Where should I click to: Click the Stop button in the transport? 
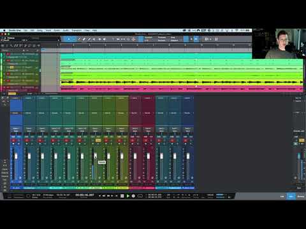click(122, 196)
